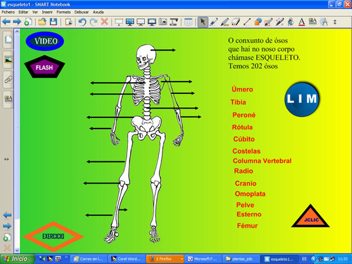Click the blue VIDEO oval button

(45, 42)
